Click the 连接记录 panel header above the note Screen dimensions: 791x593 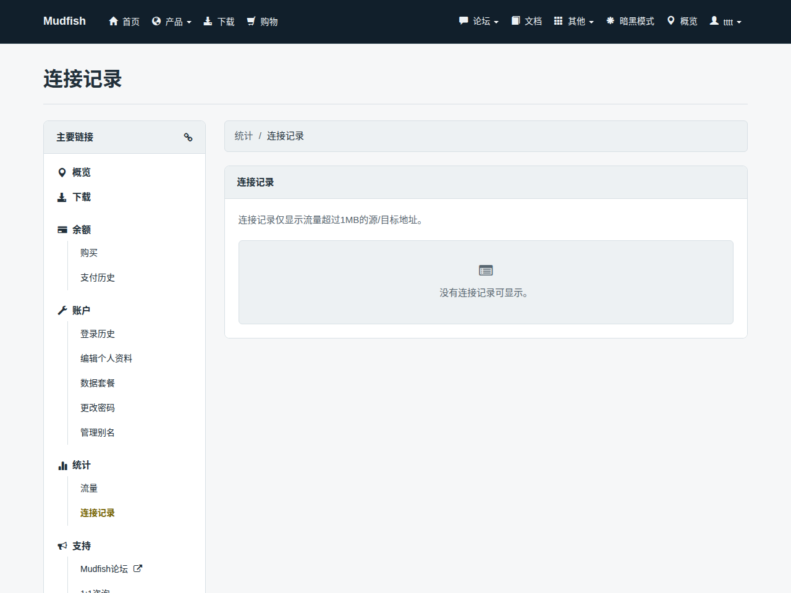pos(486,182)
